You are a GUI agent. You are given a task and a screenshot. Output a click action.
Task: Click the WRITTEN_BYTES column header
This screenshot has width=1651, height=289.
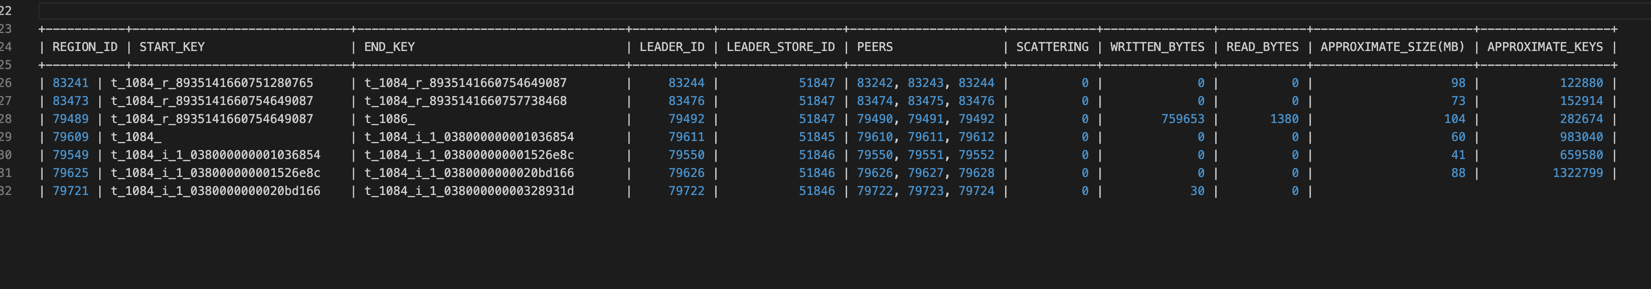[1157, 46]
